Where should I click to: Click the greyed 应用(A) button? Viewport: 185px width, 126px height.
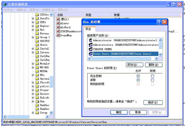click(x=157, y=113)
